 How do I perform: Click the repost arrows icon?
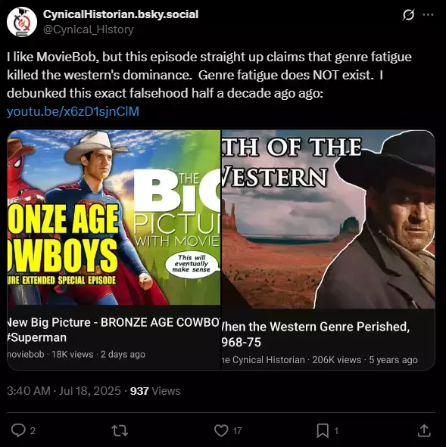[x=120, y=430]
